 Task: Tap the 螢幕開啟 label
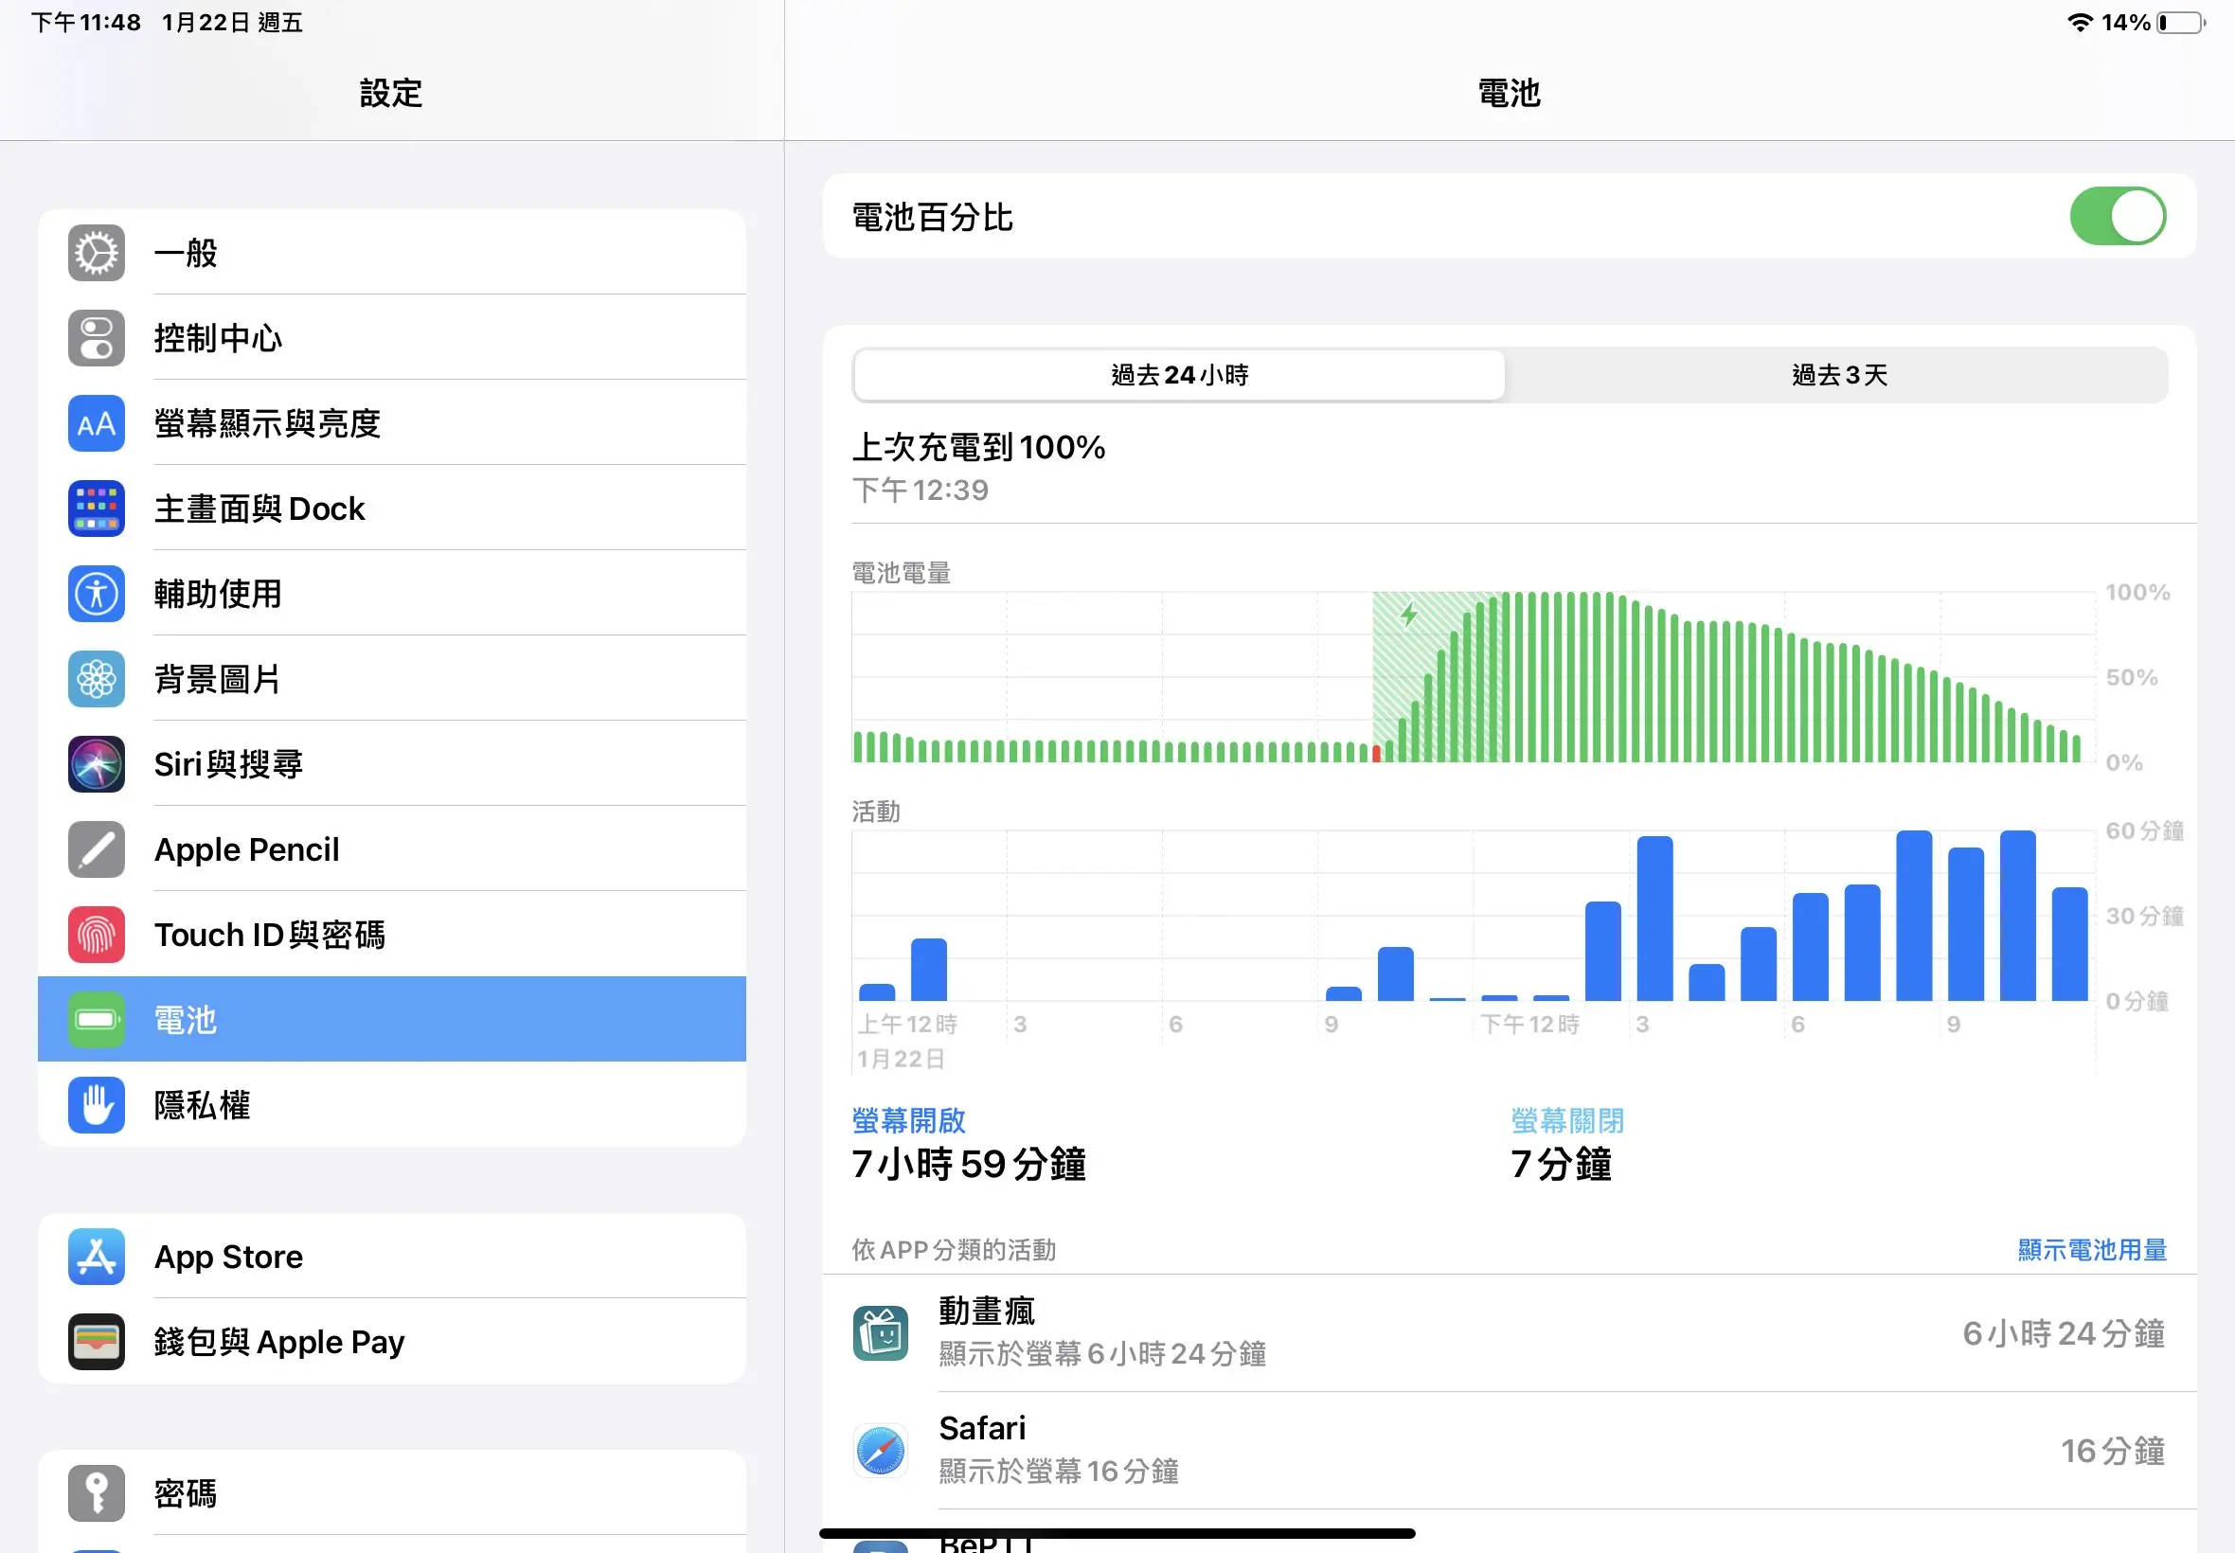pos(909,1121)
